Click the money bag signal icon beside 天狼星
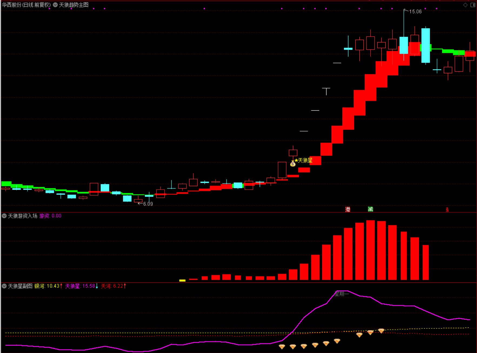Image resolution: width=477 pixels, height=353 pixels. coord(293,163)
